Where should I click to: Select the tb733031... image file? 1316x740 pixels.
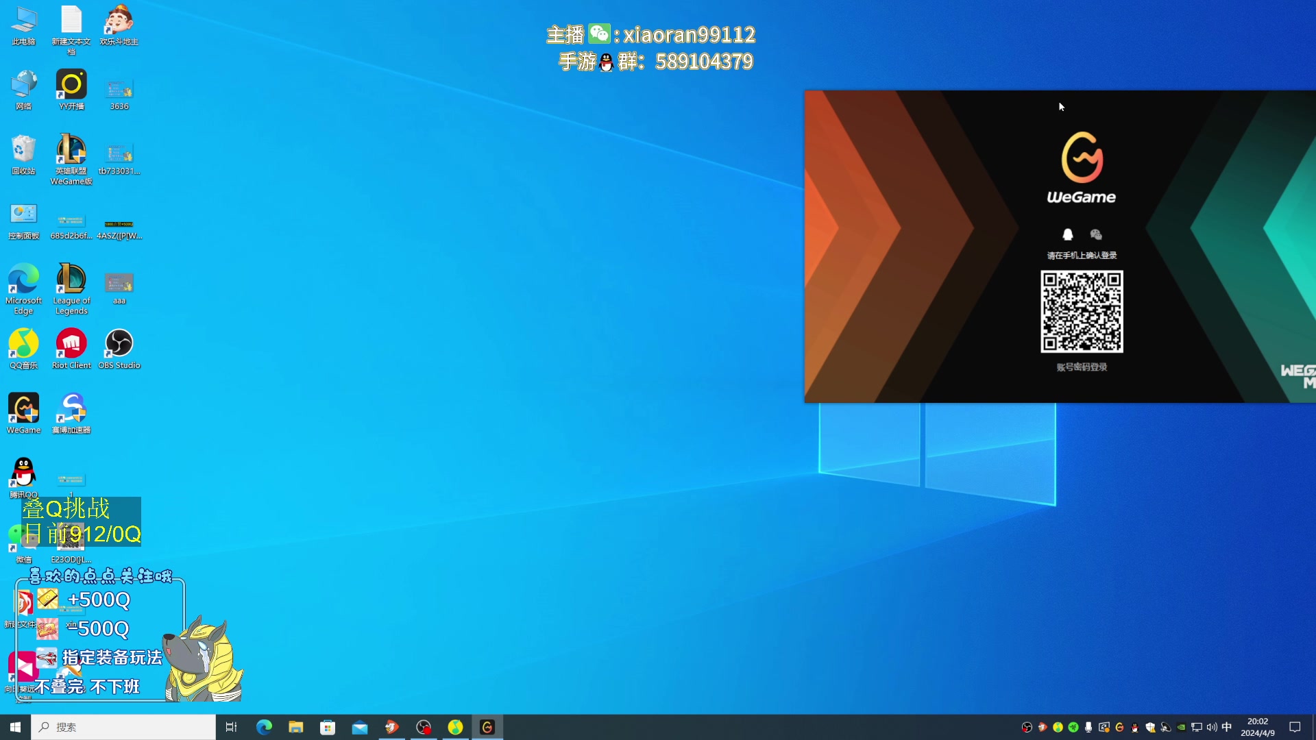119,159
